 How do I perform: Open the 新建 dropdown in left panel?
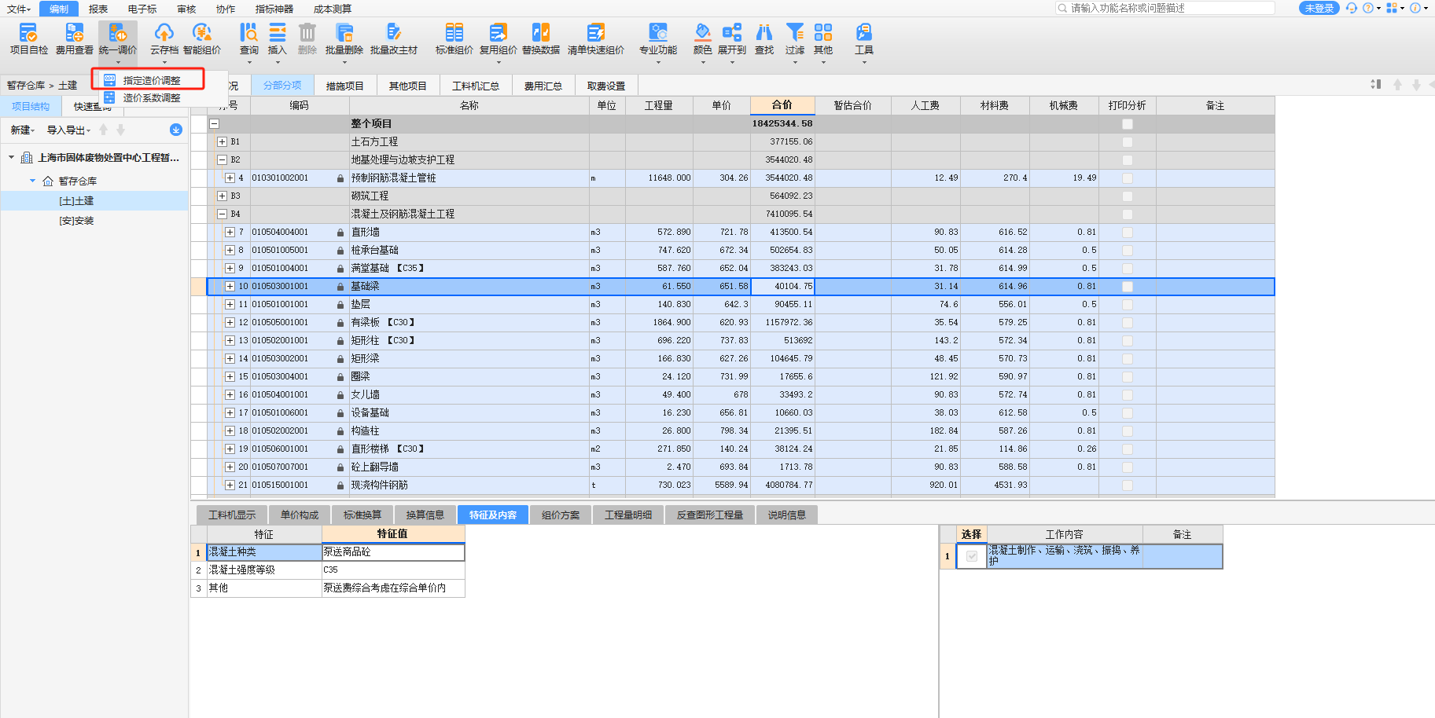pyautogui.click(x=22, y=130)
